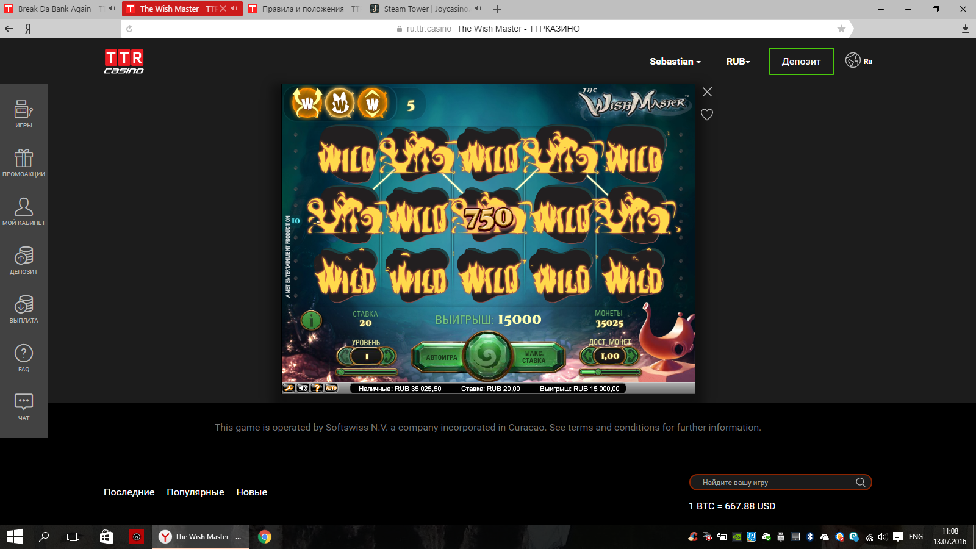Image resolution: width=976 pixels, height=549 pixels.
Task: Switch to Правила и положения tab
Action: (305, 9)
